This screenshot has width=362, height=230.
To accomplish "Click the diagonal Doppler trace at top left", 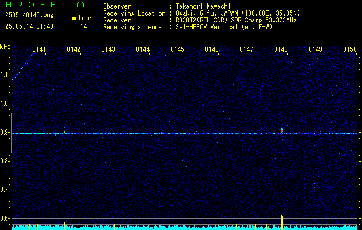I will coord(23,67).
